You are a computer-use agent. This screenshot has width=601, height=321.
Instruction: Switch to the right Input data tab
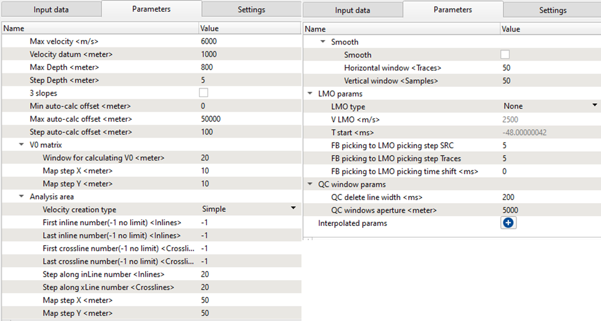coord(352,10)
